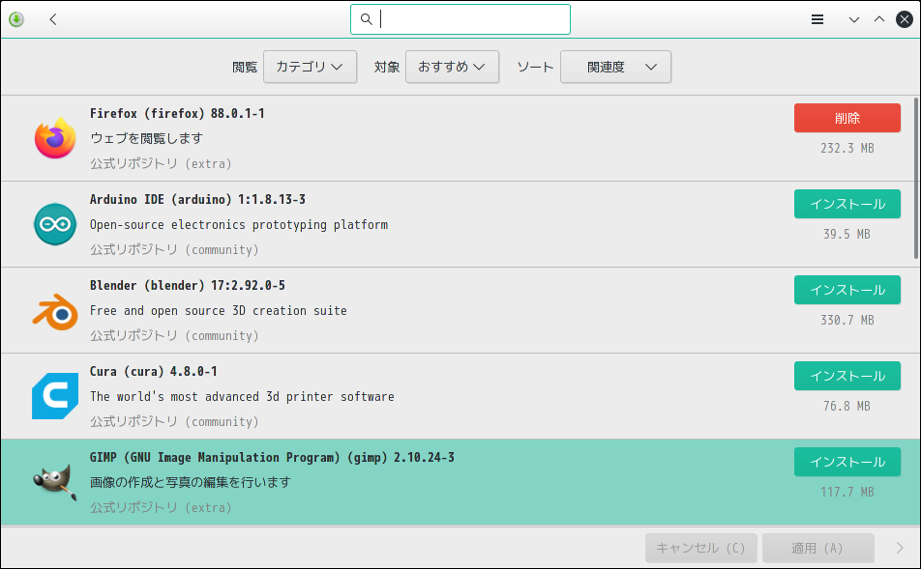Click Blender's 公式リポジトリ (community) label
This screenshot has width=921, height=569.
click(174, 335)
